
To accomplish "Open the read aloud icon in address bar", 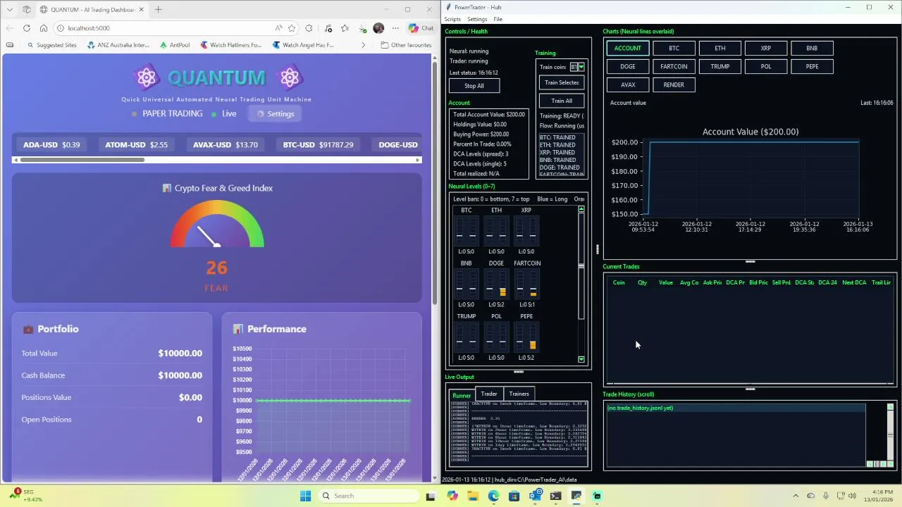I will pos(279,28).
